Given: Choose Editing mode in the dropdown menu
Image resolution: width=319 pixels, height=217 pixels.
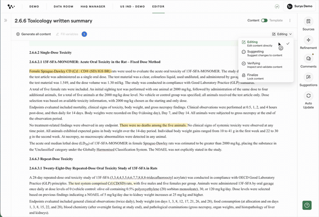Looking at the screenshot, I should 266,43.
